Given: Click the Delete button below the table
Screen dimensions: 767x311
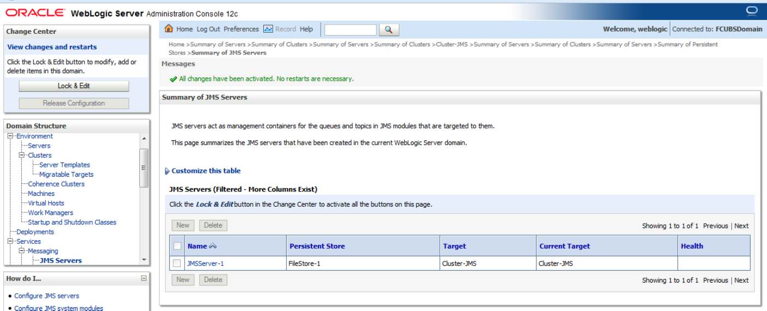Looking at the screenshot, I should point(213,280).
